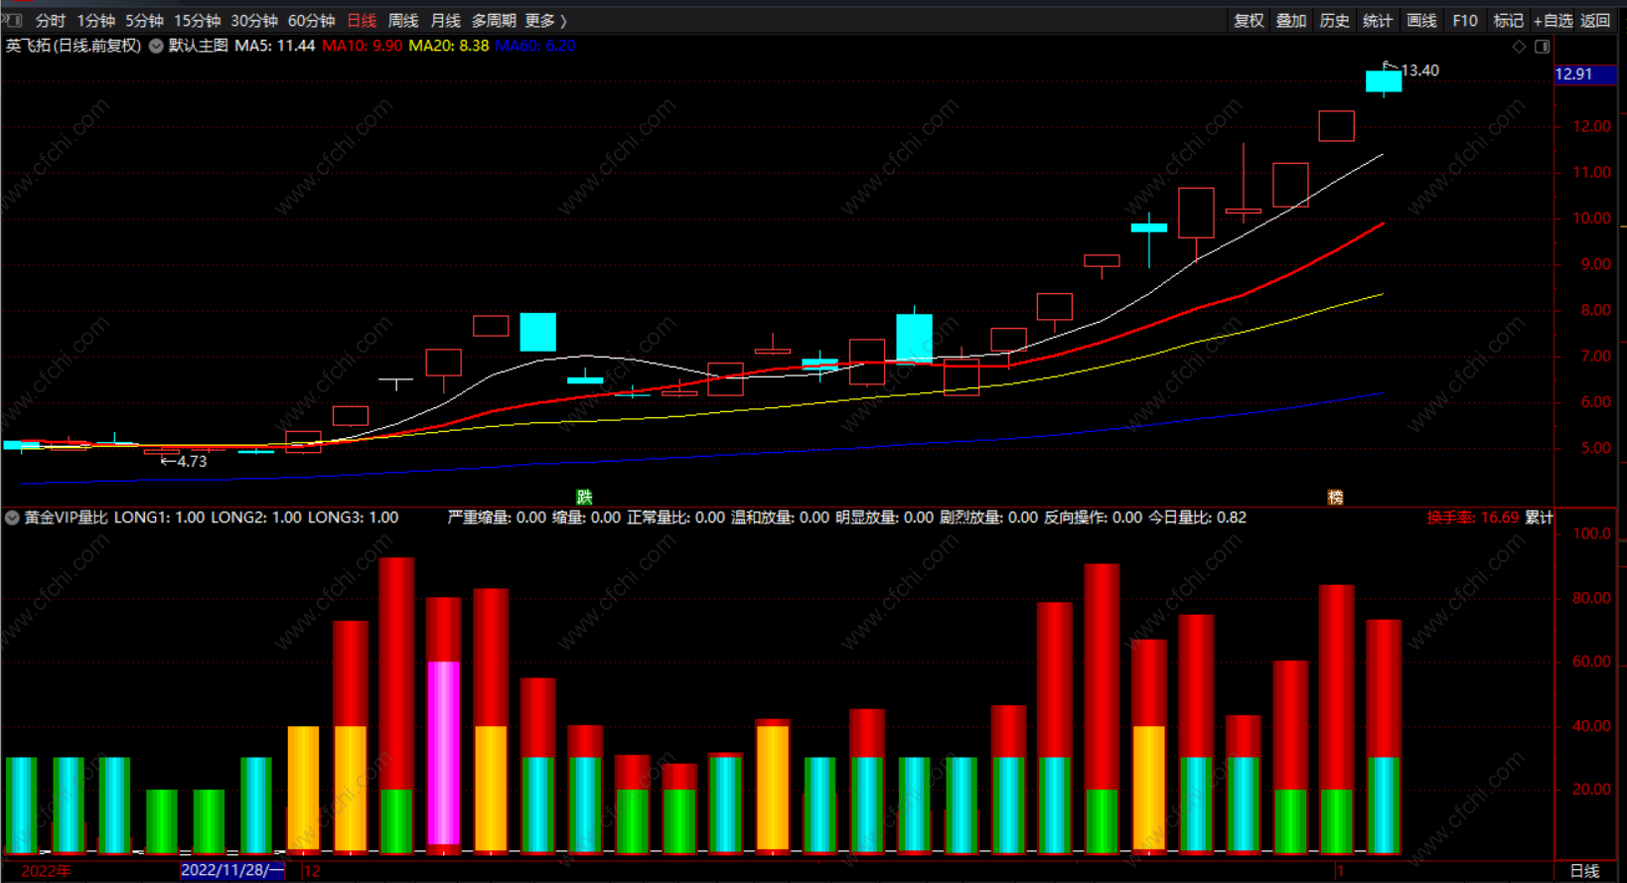Open the 黄金VIP量比 indicator dropdown arrow

(x=12, y=517)
